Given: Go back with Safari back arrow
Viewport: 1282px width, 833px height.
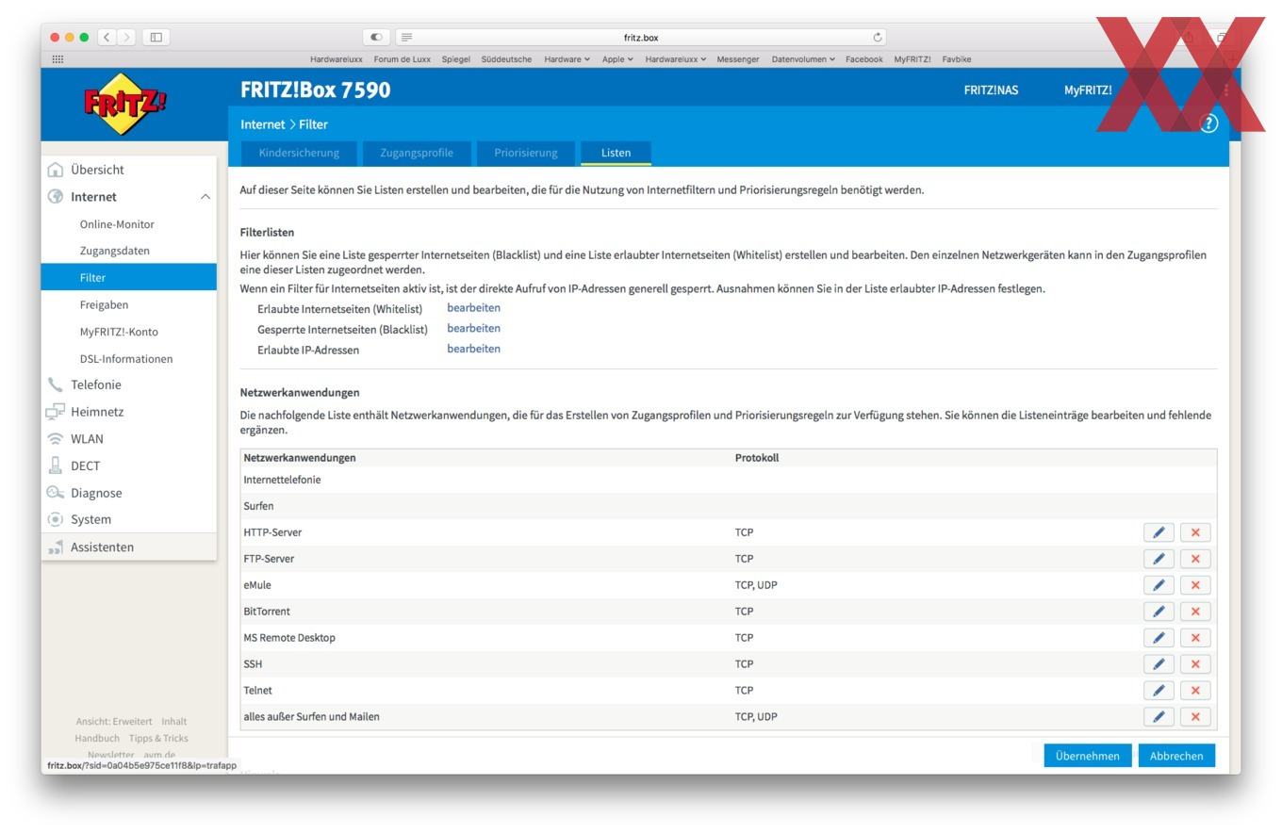Looking at the screenshot, I should (x=107, y=38).
